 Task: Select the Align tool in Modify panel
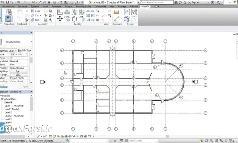(60, 12)
